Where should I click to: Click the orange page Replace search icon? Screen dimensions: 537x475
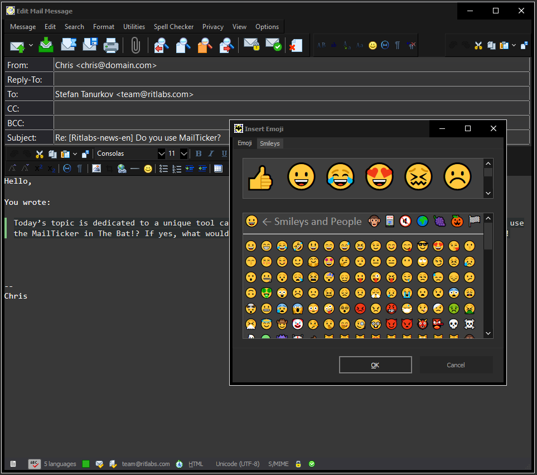(x=205, y=45)
